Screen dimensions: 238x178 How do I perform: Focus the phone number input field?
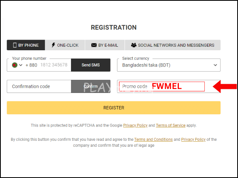pyautogui.click(x=54, y=65)
